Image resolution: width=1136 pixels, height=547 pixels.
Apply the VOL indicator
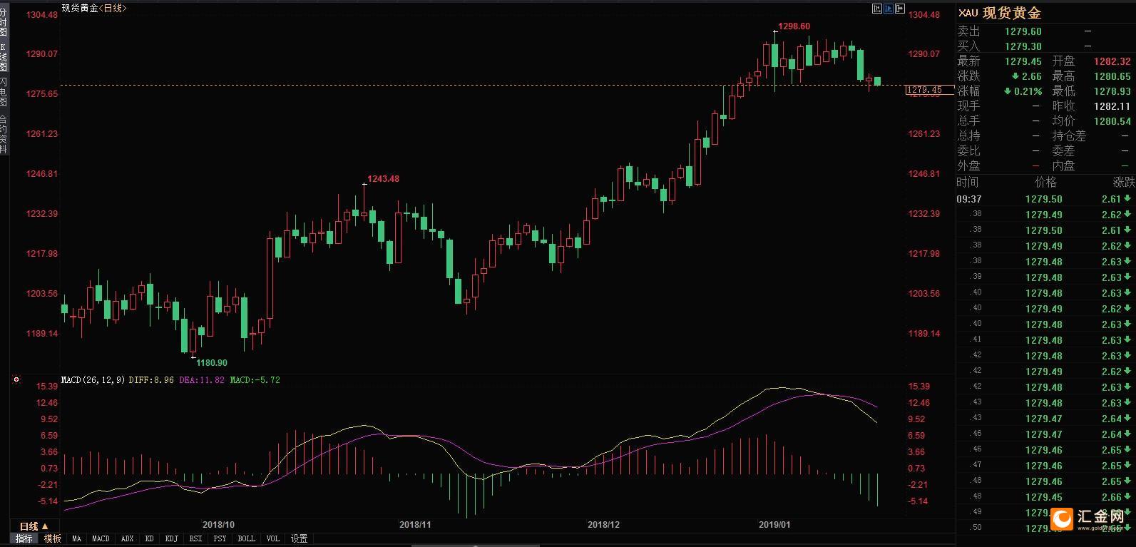272,538
